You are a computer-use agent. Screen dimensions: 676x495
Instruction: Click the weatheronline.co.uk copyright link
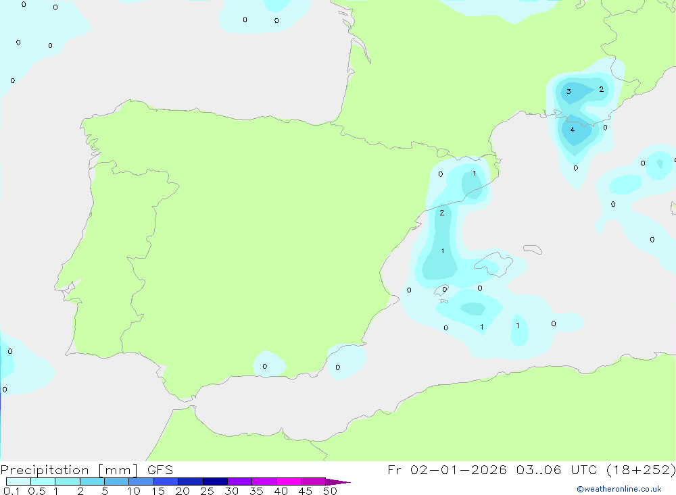pos(619,489)
